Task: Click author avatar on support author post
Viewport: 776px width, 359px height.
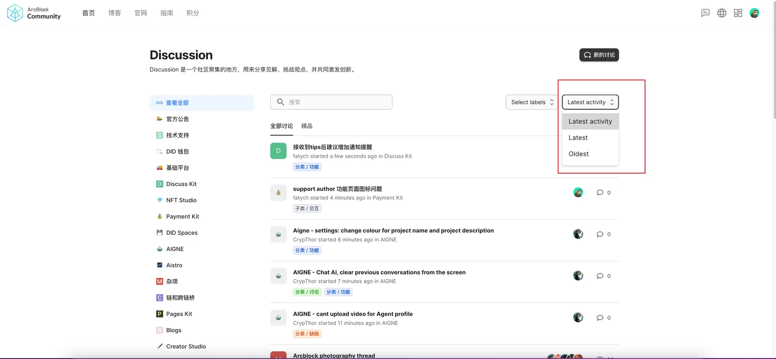Action: click(x=578, y=193)
